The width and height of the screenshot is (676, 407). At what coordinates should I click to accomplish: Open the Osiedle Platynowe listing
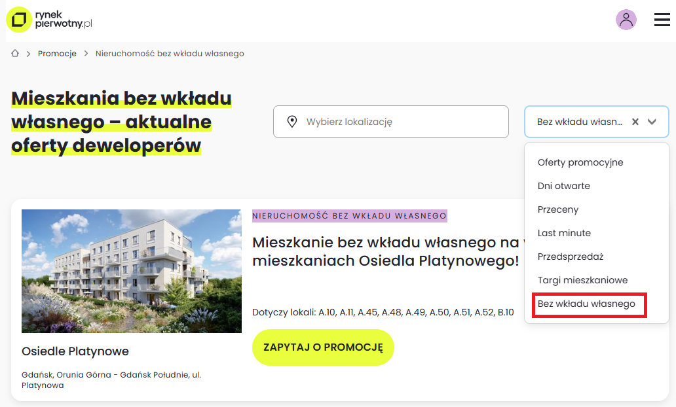coord(75,351)
